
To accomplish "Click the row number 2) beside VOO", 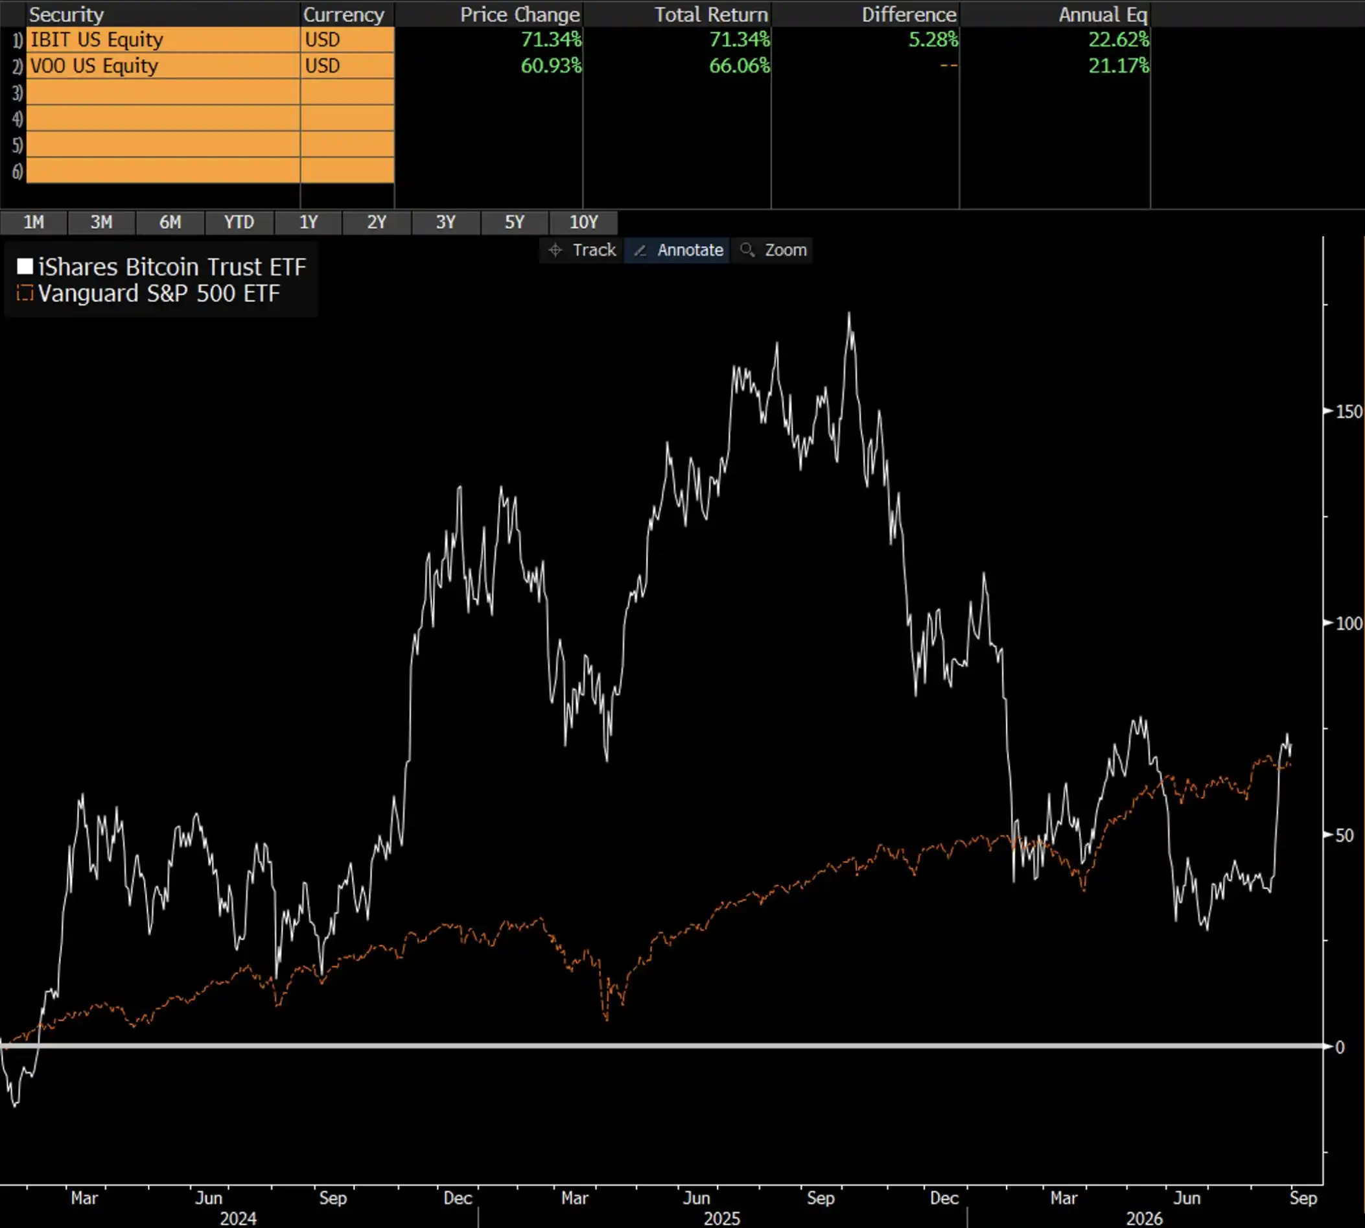I will (x=17, y=67).
